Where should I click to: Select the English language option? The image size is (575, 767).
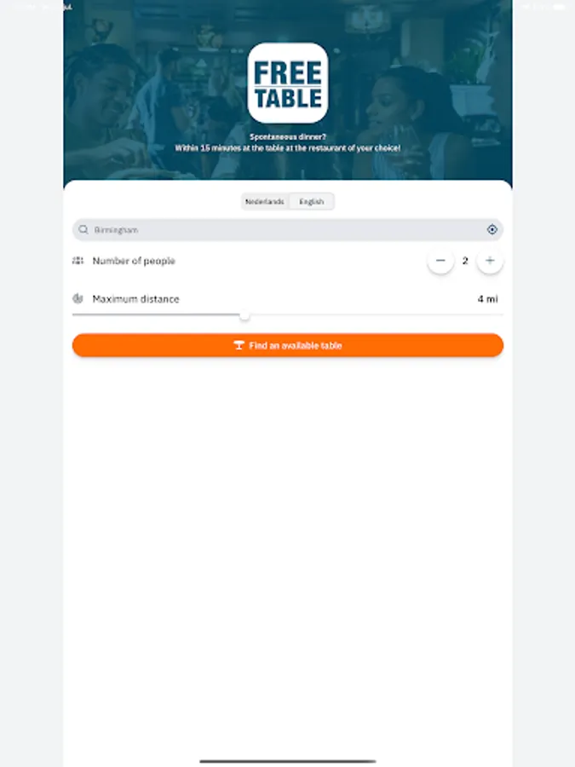pos(312,201)
